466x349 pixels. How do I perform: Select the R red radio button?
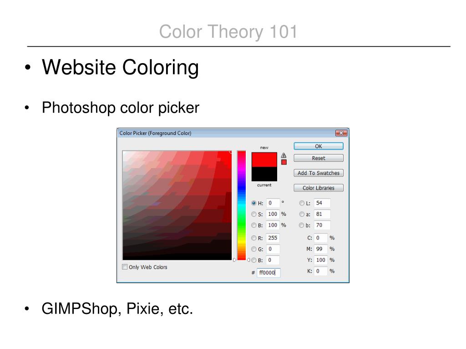click(253, 238)
